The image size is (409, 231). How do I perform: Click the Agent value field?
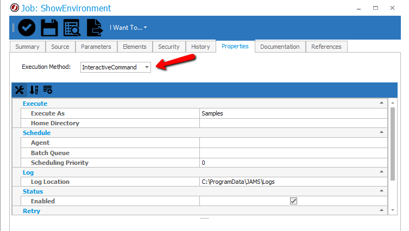pos(293,143)
